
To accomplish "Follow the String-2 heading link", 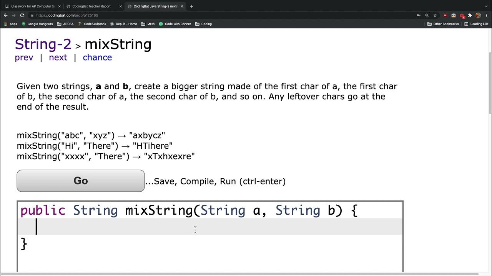I will tap(43, 44).
